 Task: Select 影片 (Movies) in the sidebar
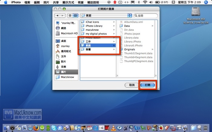pos(66,61)
